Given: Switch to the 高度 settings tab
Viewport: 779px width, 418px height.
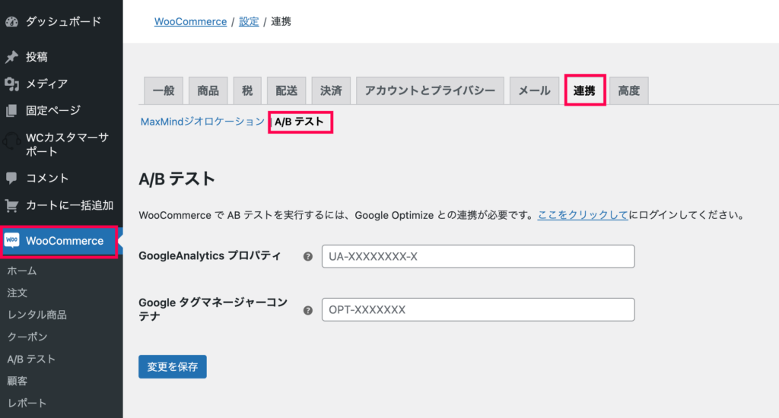Looking at the screenshot, I should point(629,91).
